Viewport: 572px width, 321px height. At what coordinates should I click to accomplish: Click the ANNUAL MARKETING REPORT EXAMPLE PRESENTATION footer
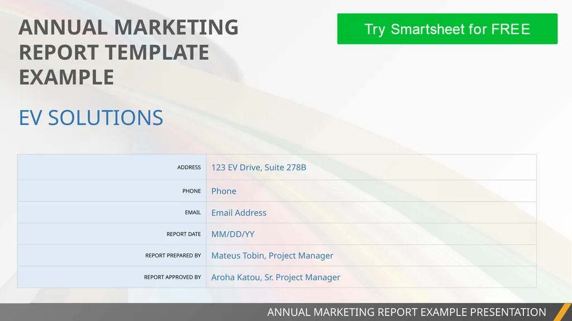coord(407,312)
